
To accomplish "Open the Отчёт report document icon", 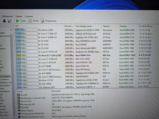I will pos(30,21).
